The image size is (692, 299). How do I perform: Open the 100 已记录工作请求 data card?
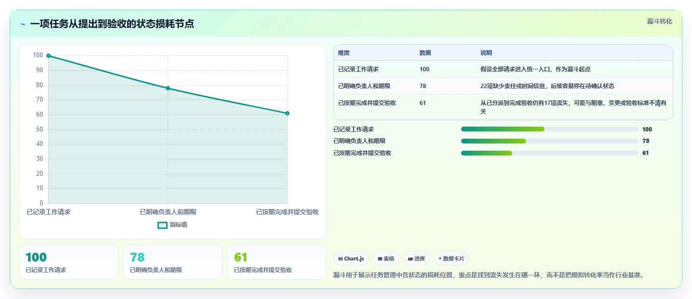[x=68, y=262]
